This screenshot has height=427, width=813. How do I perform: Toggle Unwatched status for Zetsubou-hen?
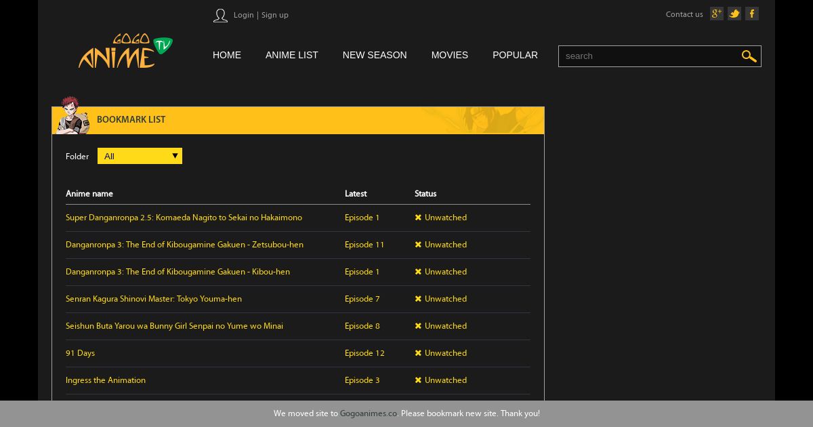tap(446, 245)
